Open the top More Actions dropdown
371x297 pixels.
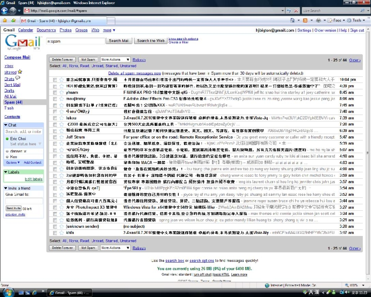(115, 60)
